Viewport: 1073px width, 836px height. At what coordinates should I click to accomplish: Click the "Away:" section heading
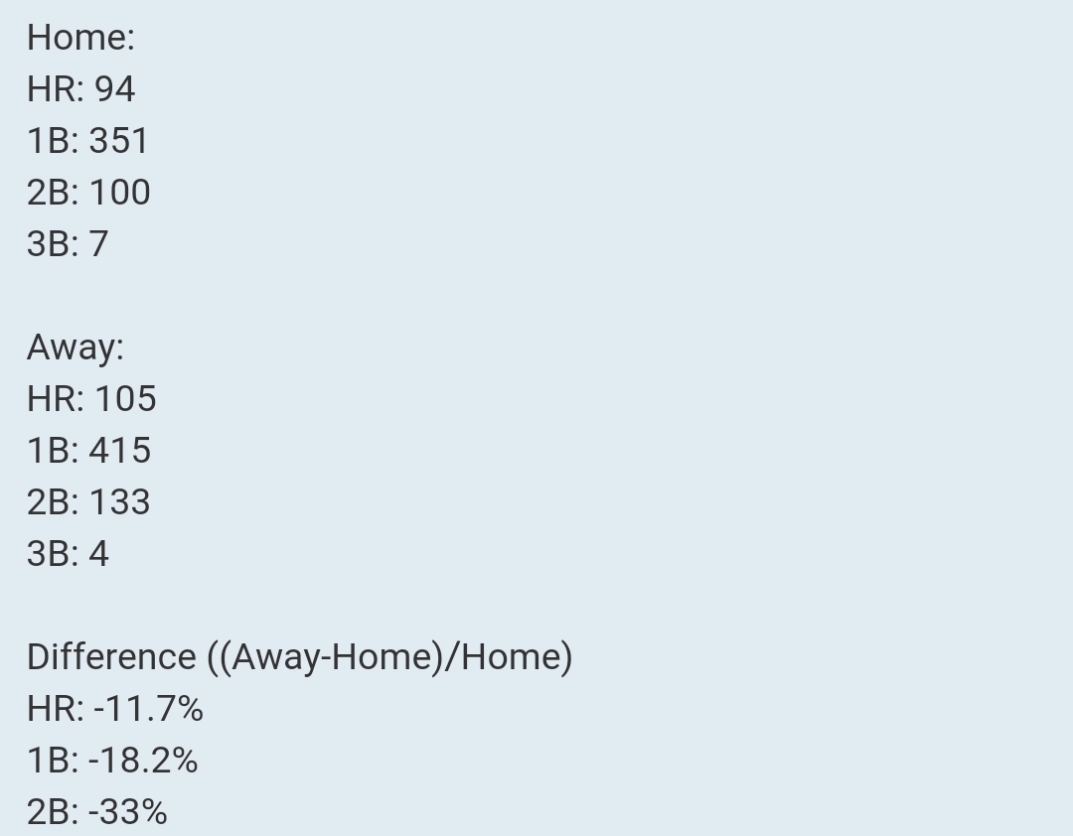coord(76,348)
